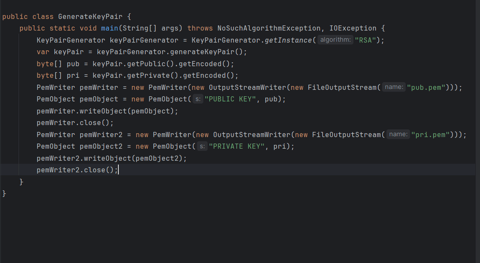
Task: Click the getInstance method call
Action: pyautogui.click(x=288, y=40)
